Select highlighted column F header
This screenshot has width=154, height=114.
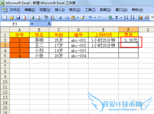click(x=128, y=30)
